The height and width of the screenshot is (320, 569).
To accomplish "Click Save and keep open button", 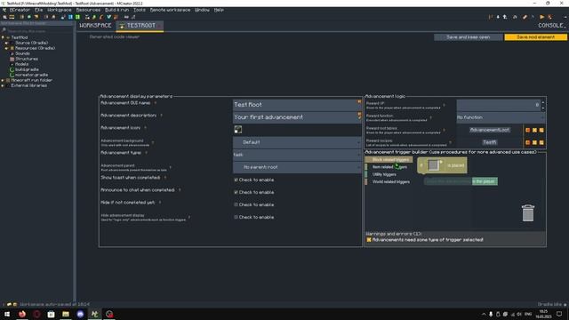I will (469, 37).
